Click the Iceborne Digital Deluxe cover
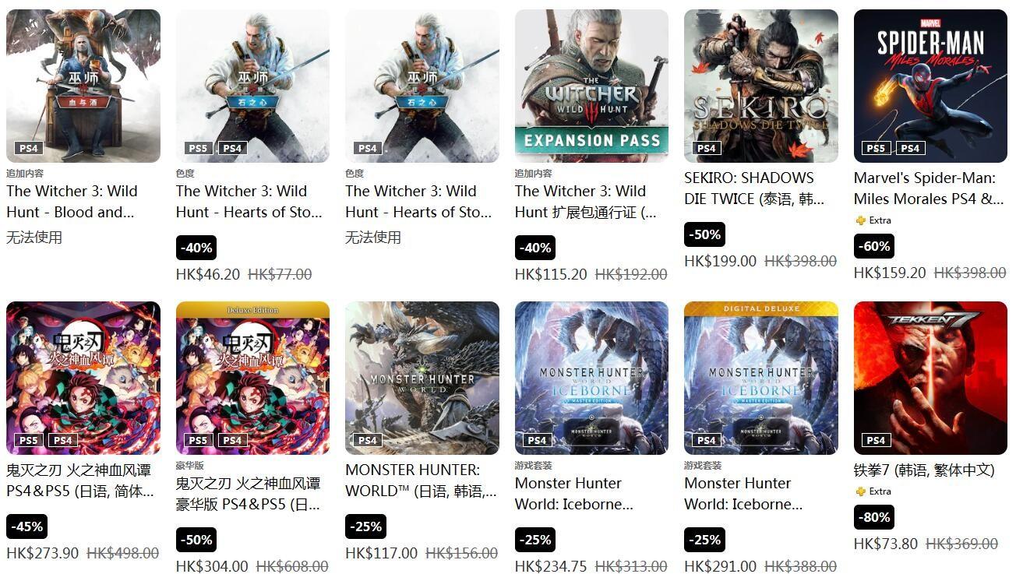 [761, 378]
